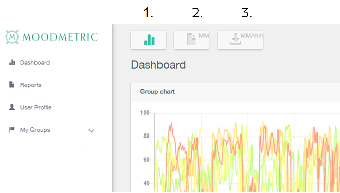This screenshot has height=193, width=340.
Task: Click the Group chart panel header
Action: click(235, 91)
